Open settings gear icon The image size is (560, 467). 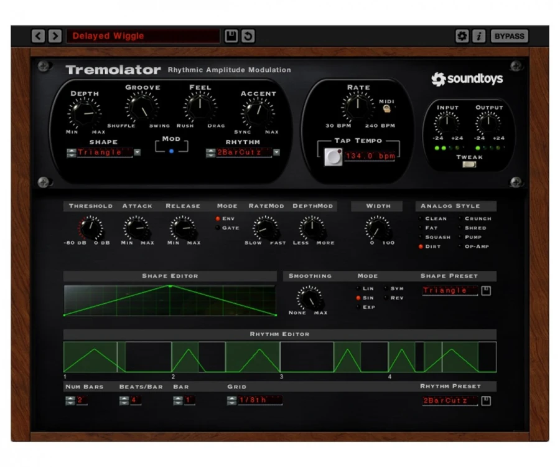462,36
